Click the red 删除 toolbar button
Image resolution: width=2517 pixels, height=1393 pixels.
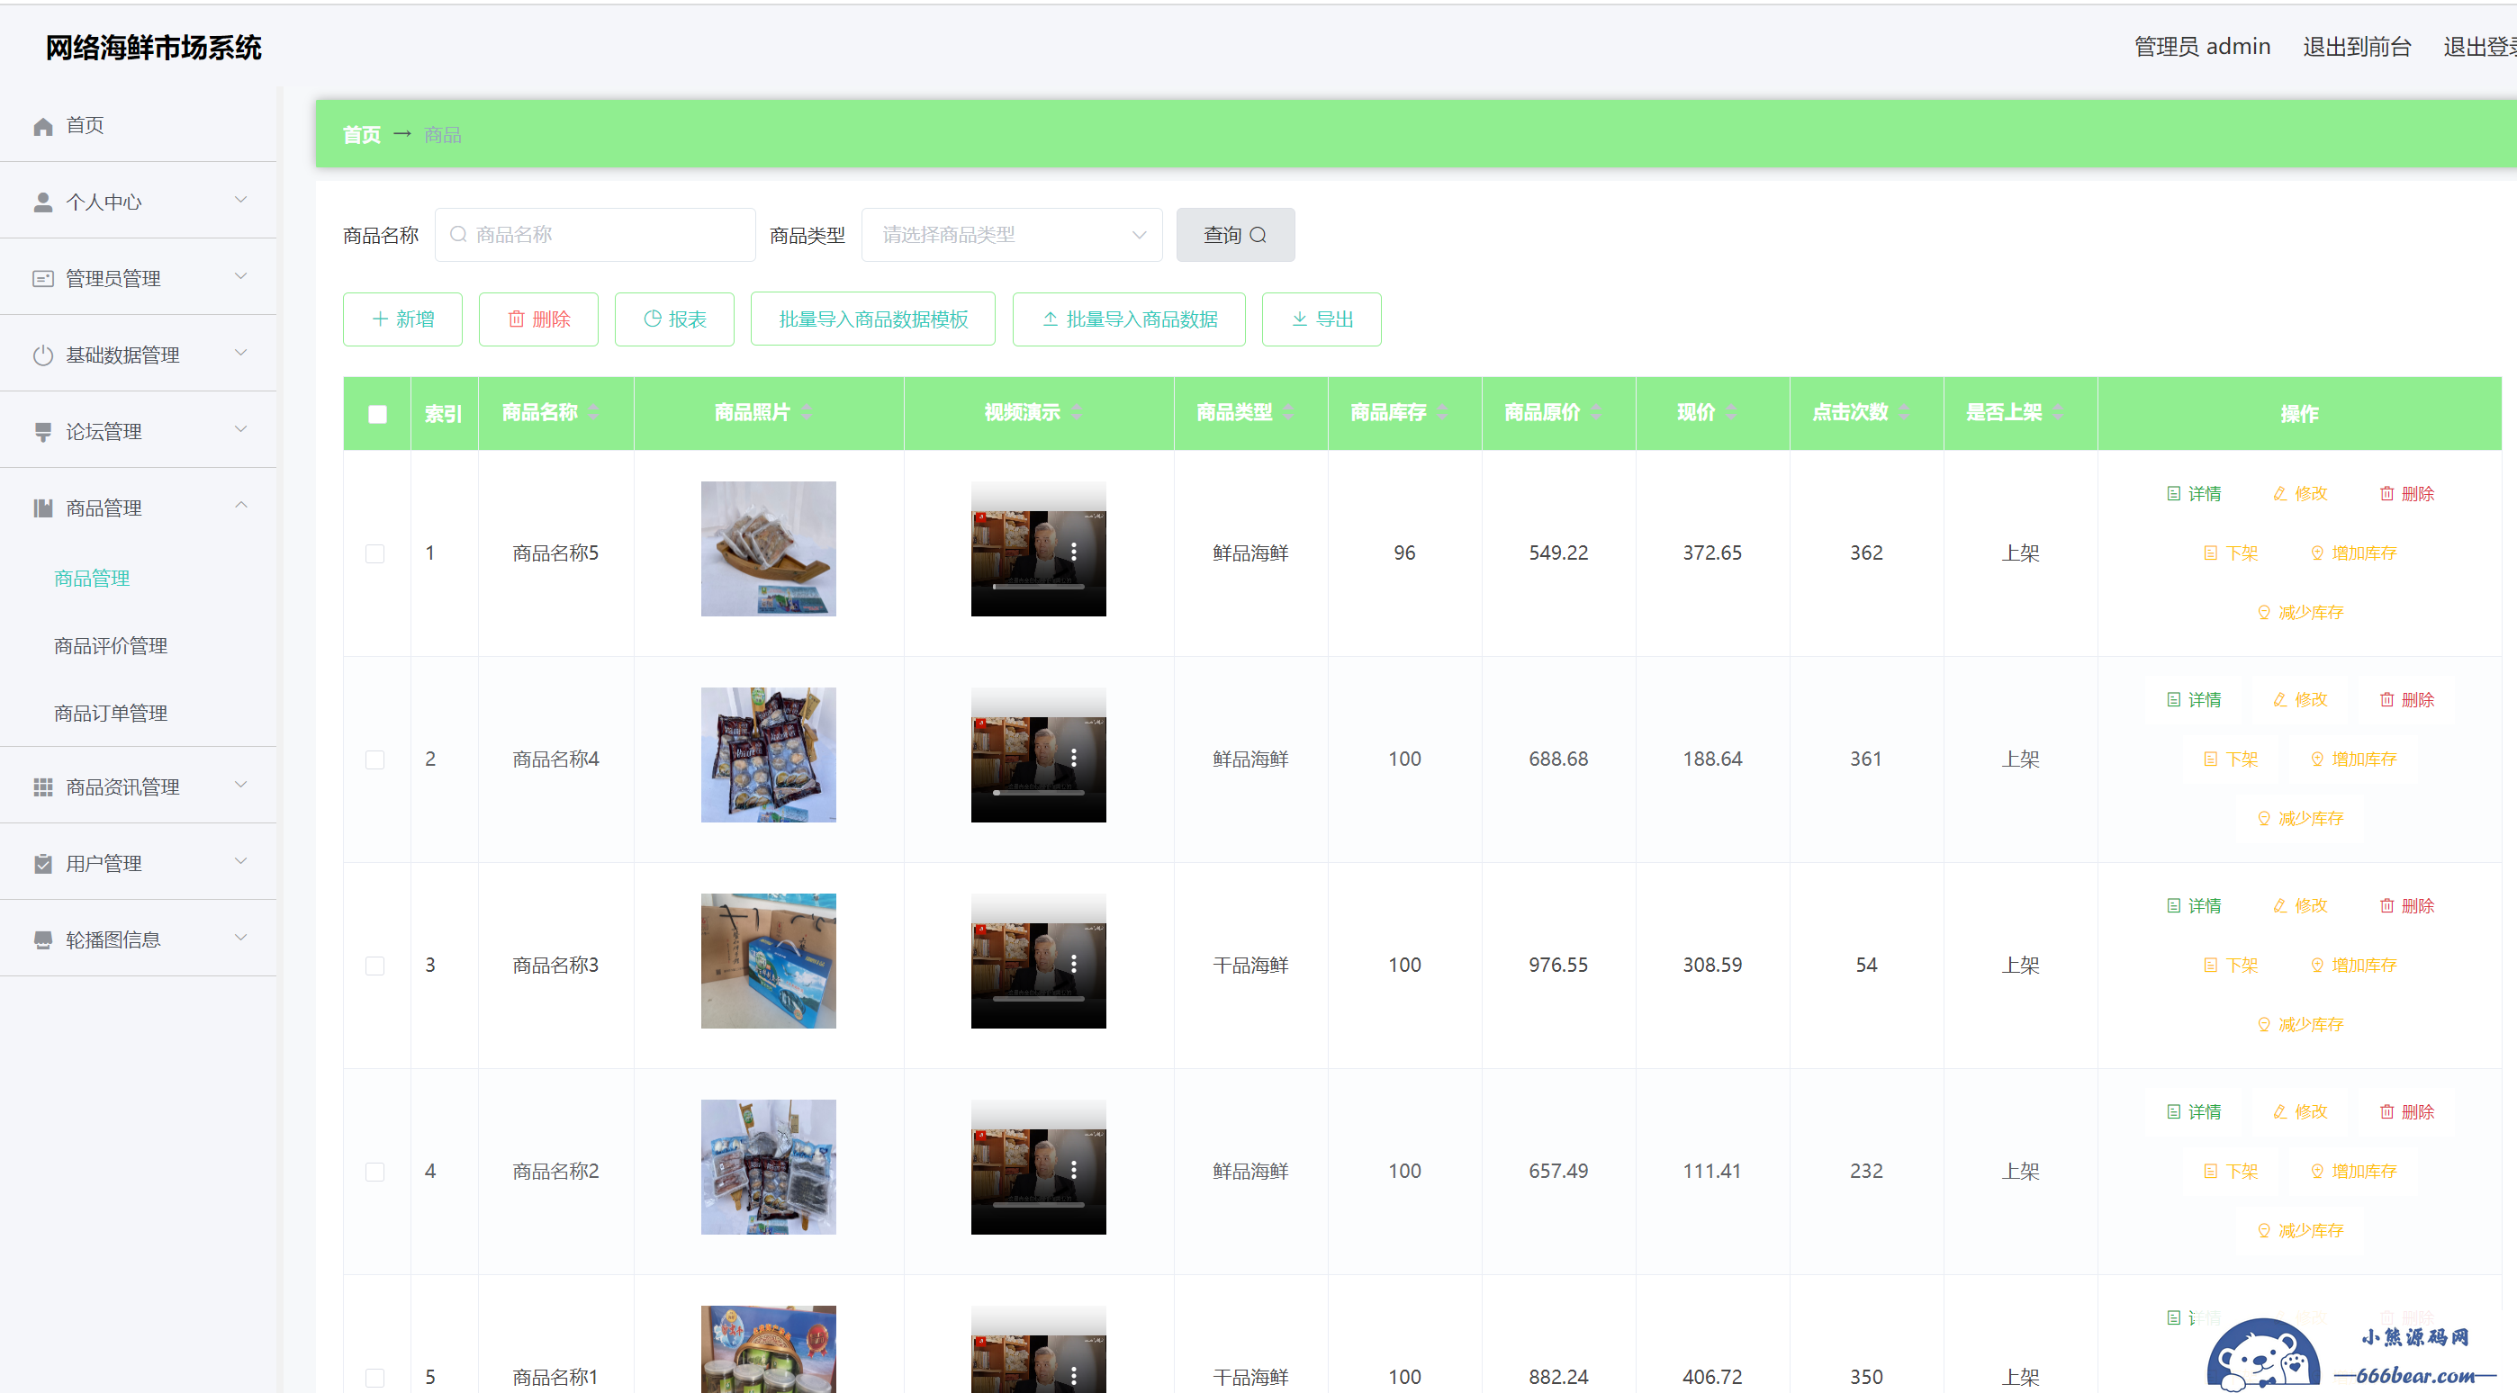[x=538, y=319]
